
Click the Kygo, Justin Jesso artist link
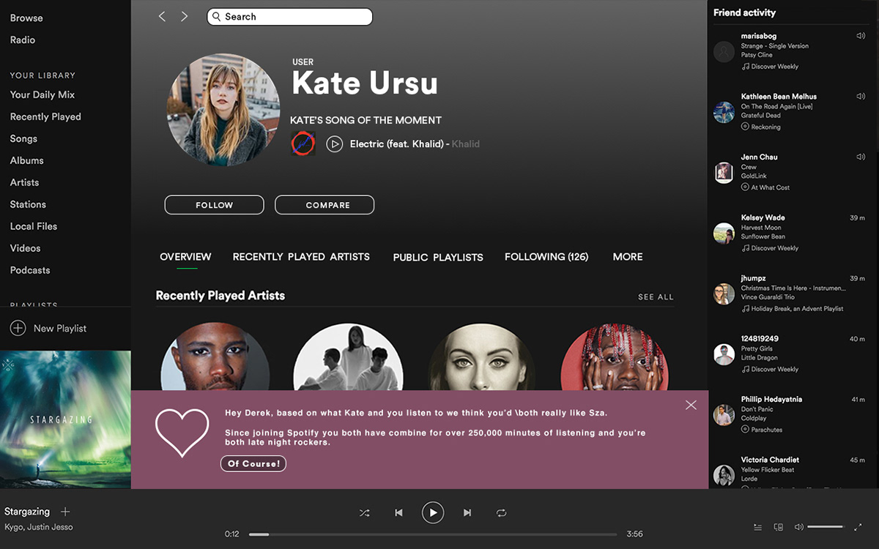(x=39, y=527)
